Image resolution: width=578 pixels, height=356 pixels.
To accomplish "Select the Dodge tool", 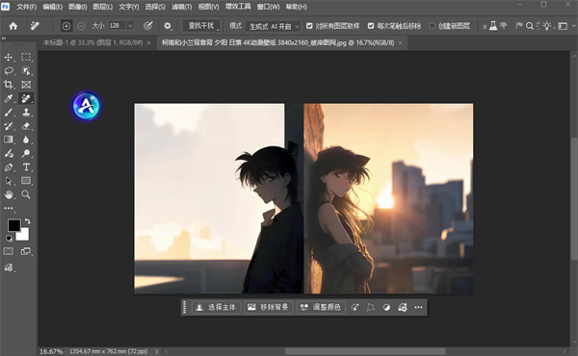I will pyautogui.click(x=26, y=154).
